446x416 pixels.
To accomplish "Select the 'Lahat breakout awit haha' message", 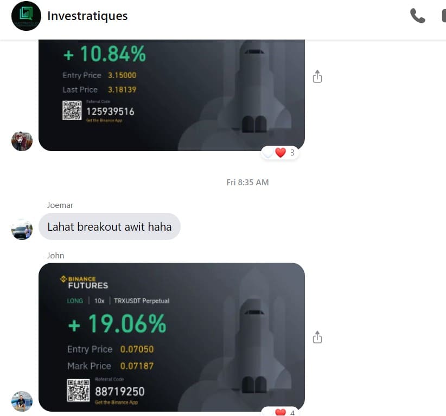I will click(110, 226).
